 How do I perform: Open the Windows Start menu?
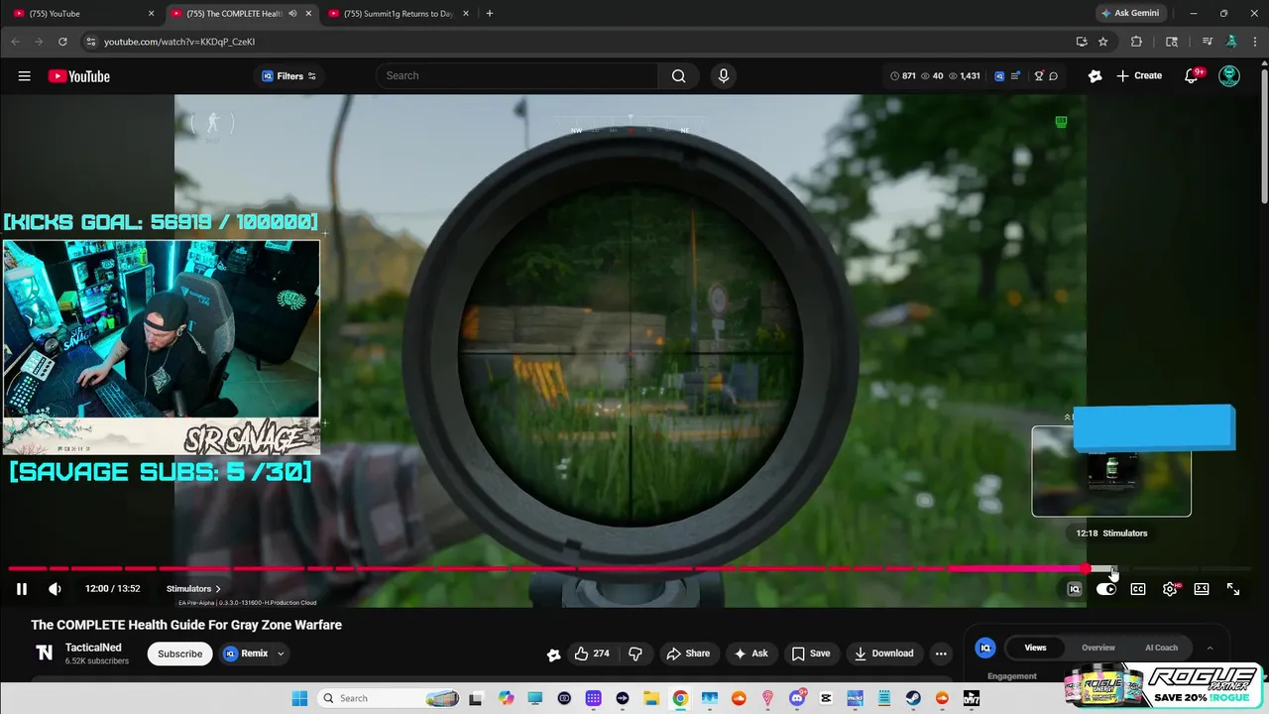pyautogui.click(x=299, y=698)
